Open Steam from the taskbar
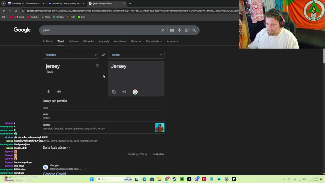The width and height of the screenshot is (325, 183). [x=174, y=179]
